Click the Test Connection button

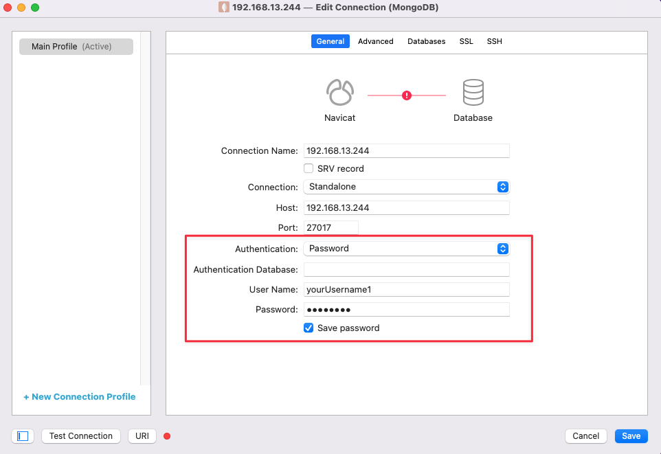click(81, 436)
